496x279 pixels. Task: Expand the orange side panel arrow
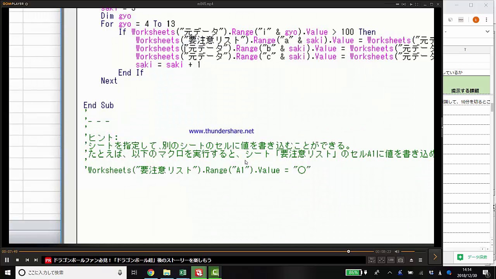(435, 257)
